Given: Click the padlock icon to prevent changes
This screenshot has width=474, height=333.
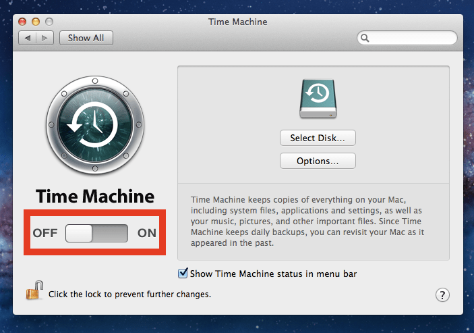Looking at the screenshot, I should click(x=34, y=290).
